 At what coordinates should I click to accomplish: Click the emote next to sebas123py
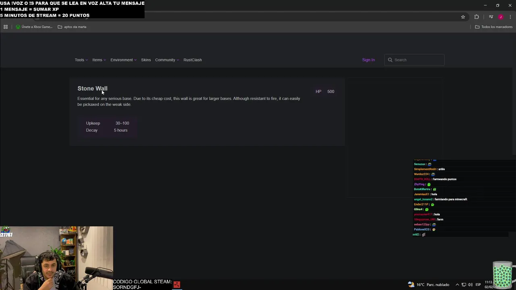(434, 225)
